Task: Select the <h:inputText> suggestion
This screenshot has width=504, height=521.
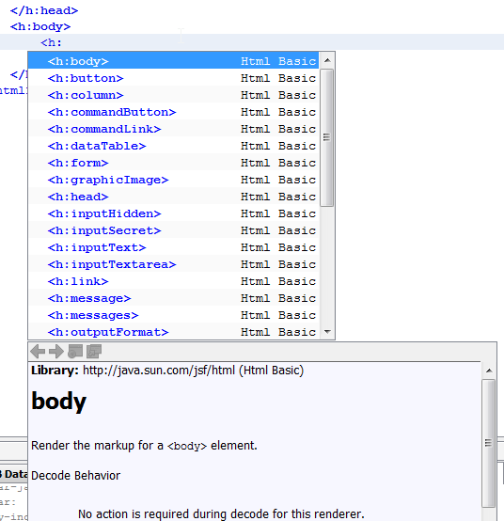Action: pos(173,247)
